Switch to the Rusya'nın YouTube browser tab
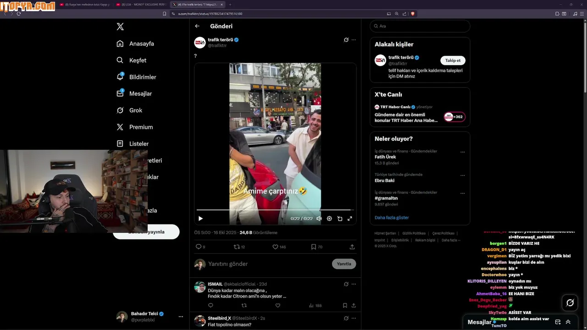 (85, 5)
